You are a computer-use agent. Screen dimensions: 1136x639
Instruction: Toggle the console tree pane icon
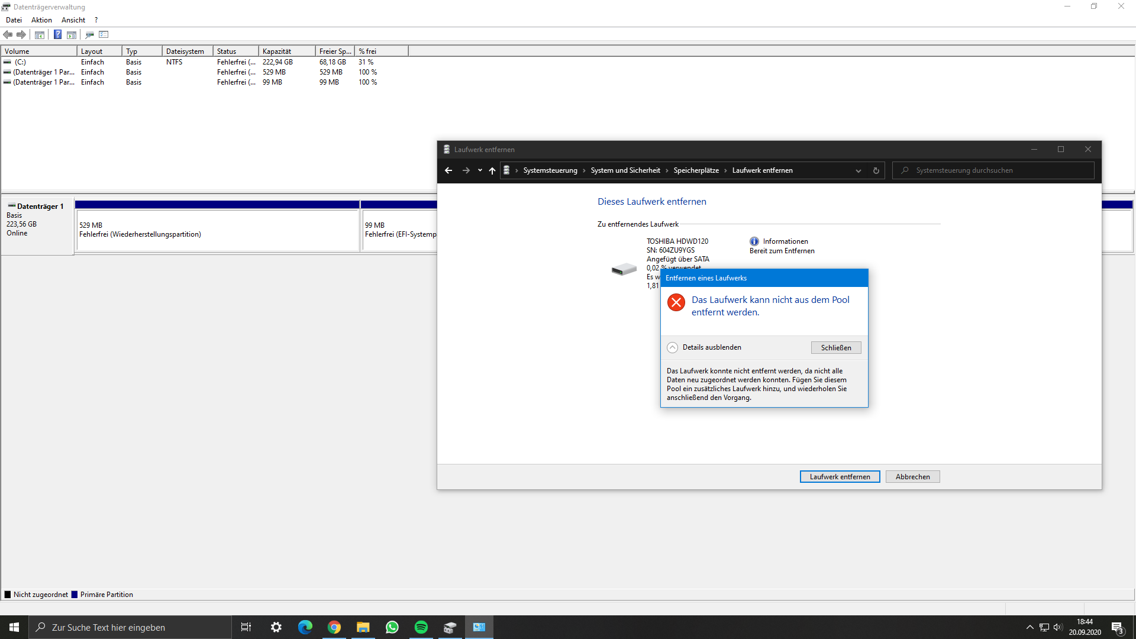coord(39,34)
